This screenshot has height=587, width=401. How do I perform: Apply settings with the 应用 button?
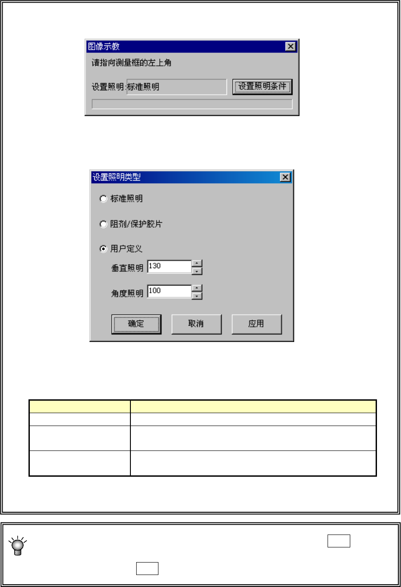256,324
